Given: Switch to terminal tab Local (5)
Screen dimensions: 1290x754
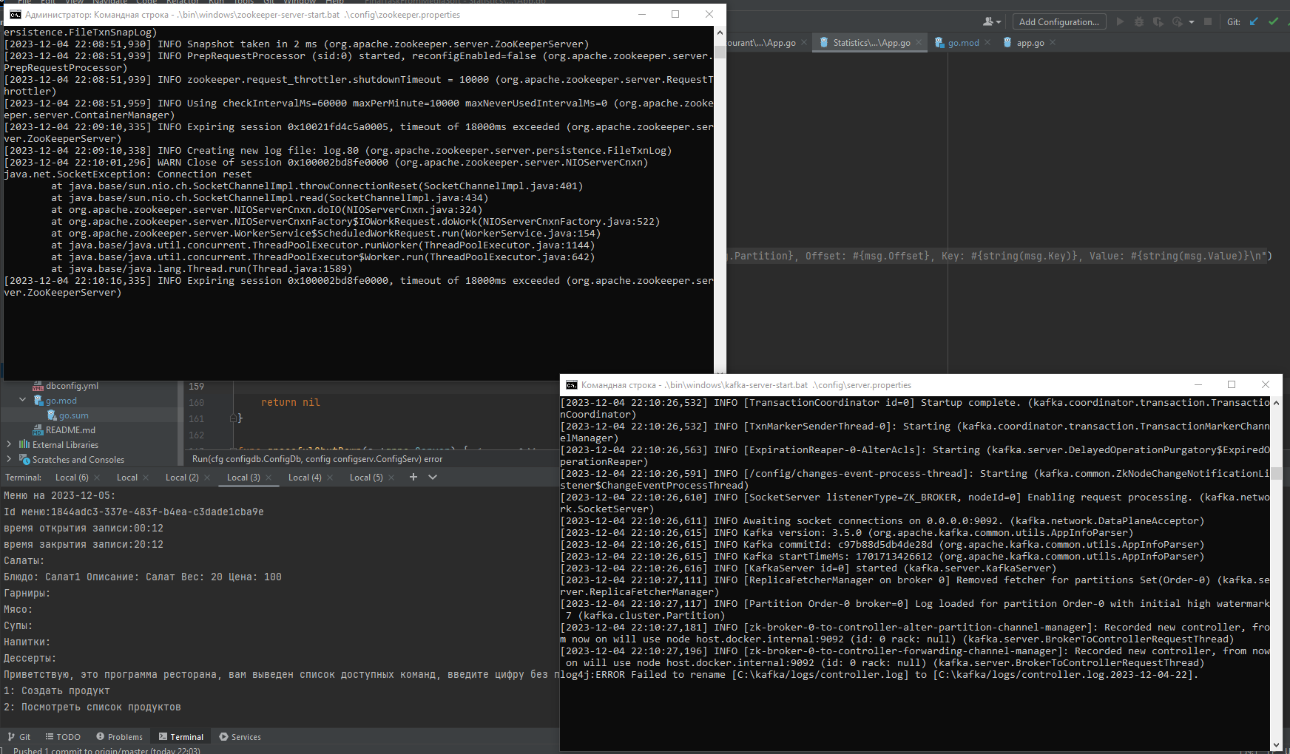Looking at the screenshot, I should point(366,478).
